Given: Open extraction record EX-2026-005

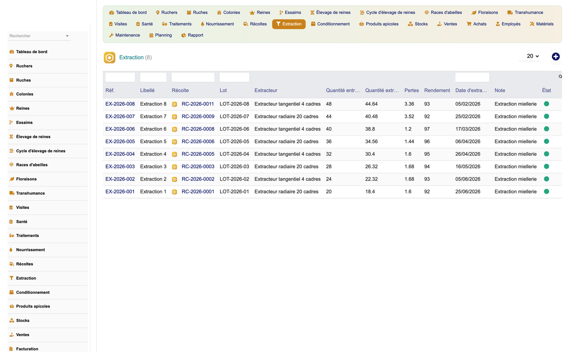Looking at the screenshot, I should (120, 142).
